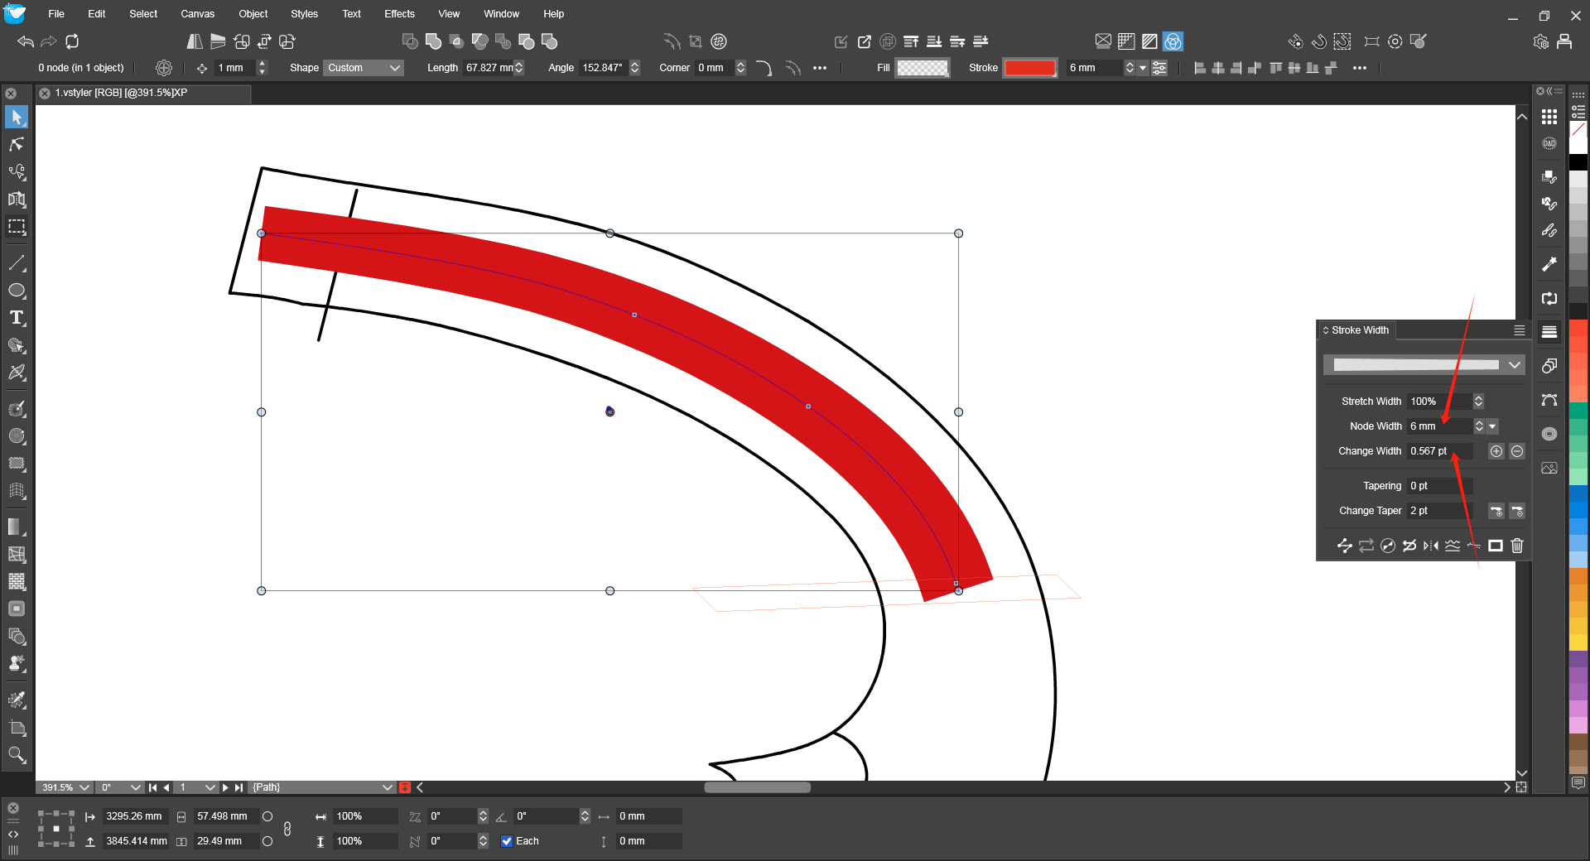Screen dimensions: 1590x861
Task: Click the Undo arrow icon
Action: click(26, 41)
